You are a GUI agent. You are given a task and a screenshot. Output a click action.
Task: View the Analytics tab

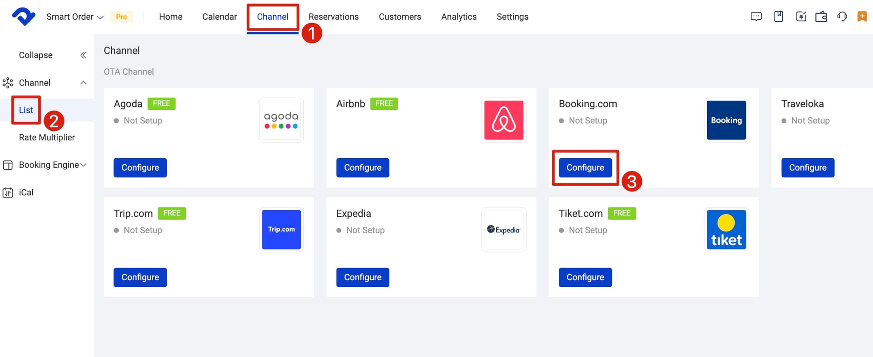pos(459,17)
